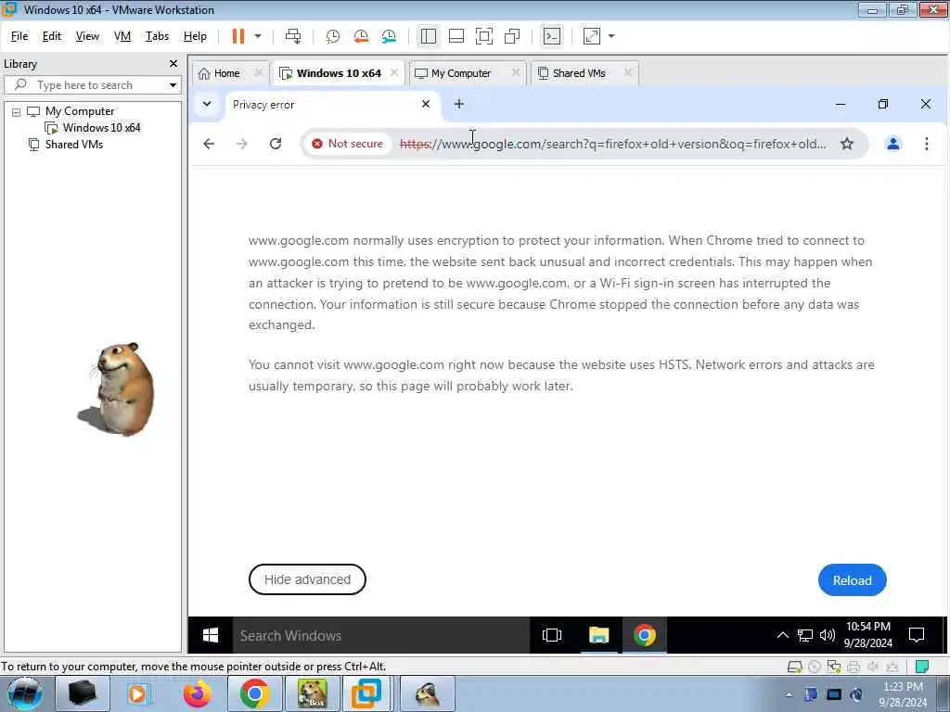Click the Not secure site info chip
This screenshot has width=950, height=712.
click(x=348, y=144)
